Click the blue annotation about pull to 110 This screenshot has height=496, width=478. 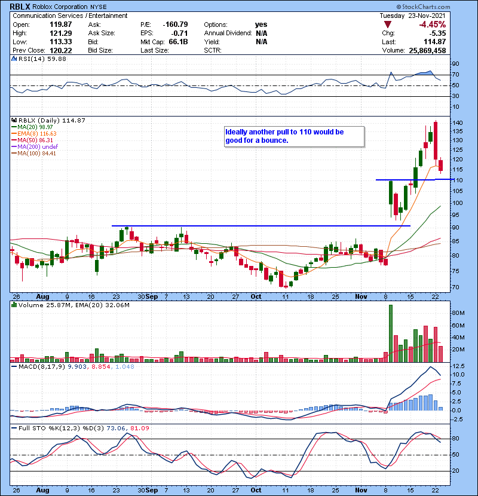294,137
